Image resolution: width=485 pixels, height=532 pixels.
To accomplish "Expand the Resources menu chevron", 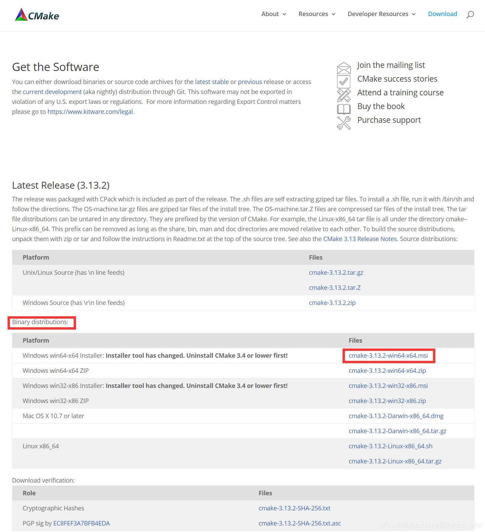I will [x=333, y=14].
